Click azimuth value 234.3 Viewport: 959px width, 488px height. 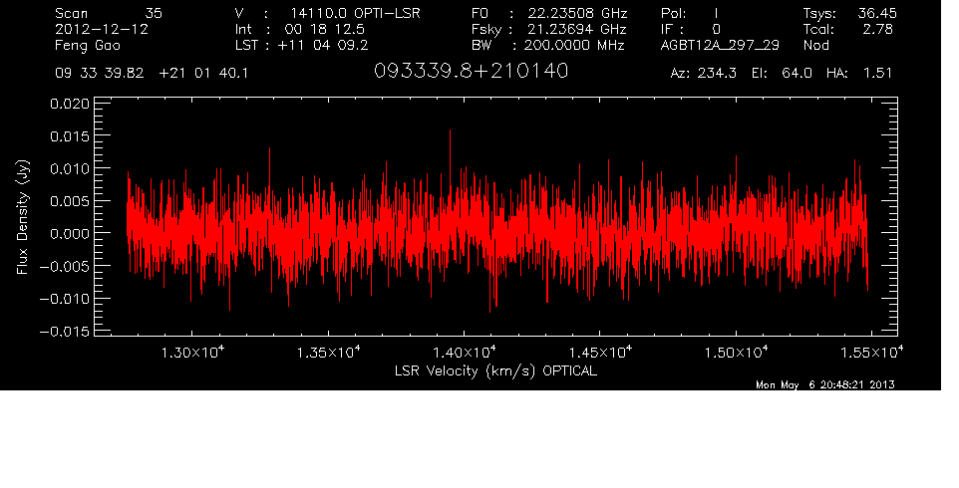click(716, 74)
